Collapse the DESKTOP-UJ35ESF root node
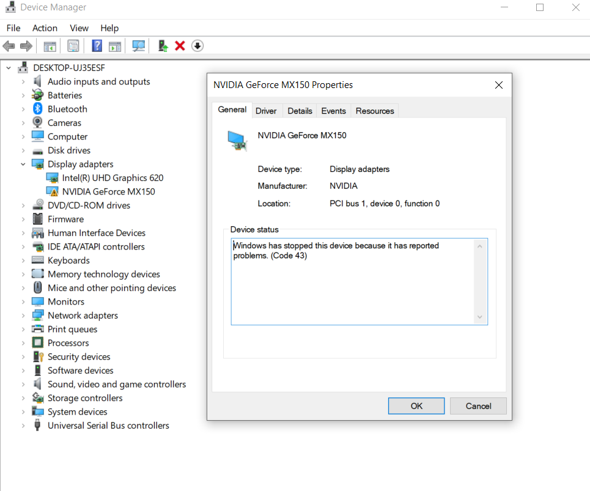 9,68
